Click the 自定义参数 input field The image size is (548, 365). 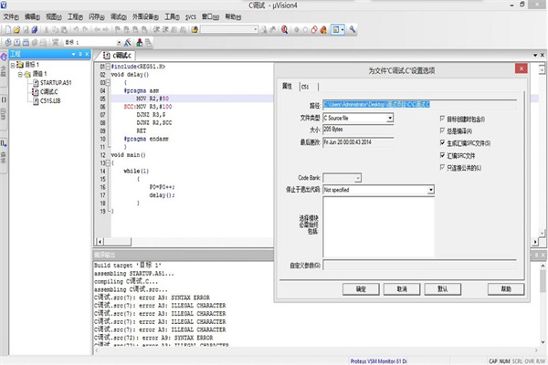pos(419,266)
